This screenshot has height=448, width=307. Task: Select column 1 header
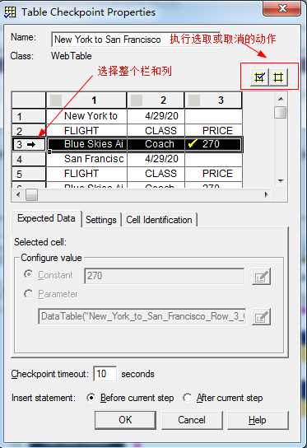(86, 100)
